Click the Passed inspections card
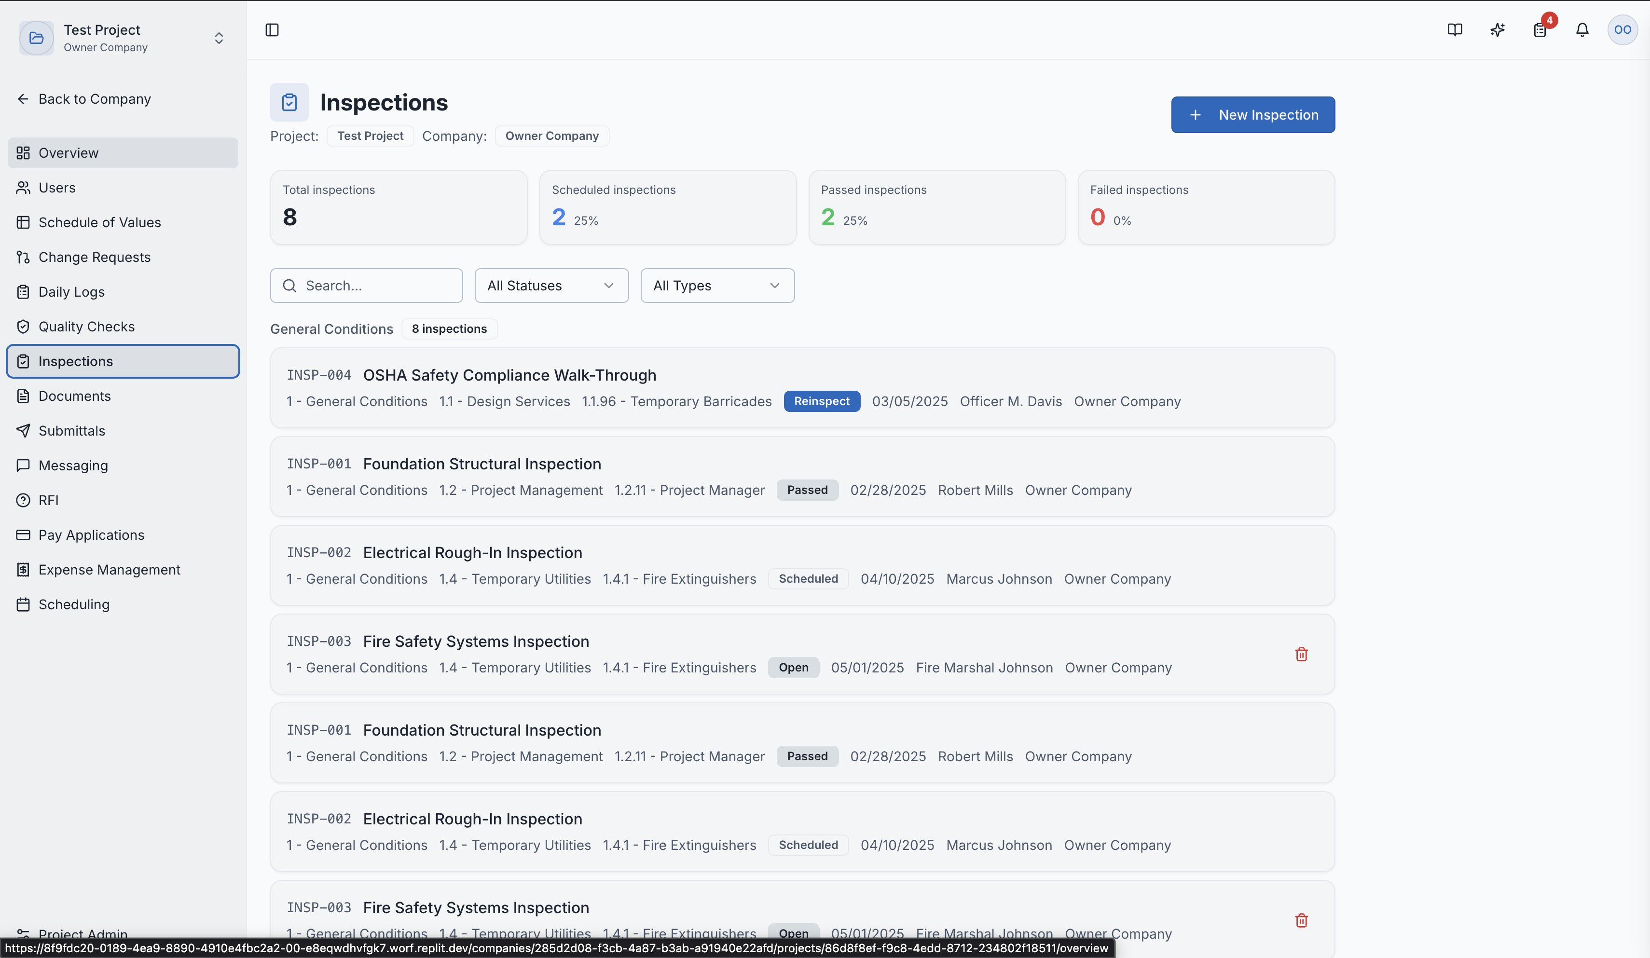This screenshot has height=958, width=1650. [x=937, y=207]
